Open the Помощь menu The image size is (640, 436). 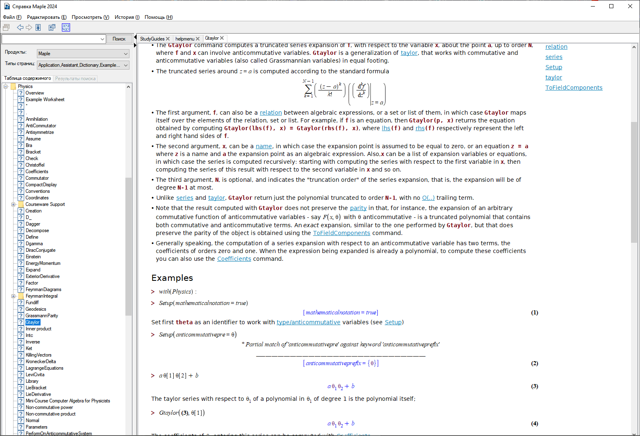tap(159, 17)
